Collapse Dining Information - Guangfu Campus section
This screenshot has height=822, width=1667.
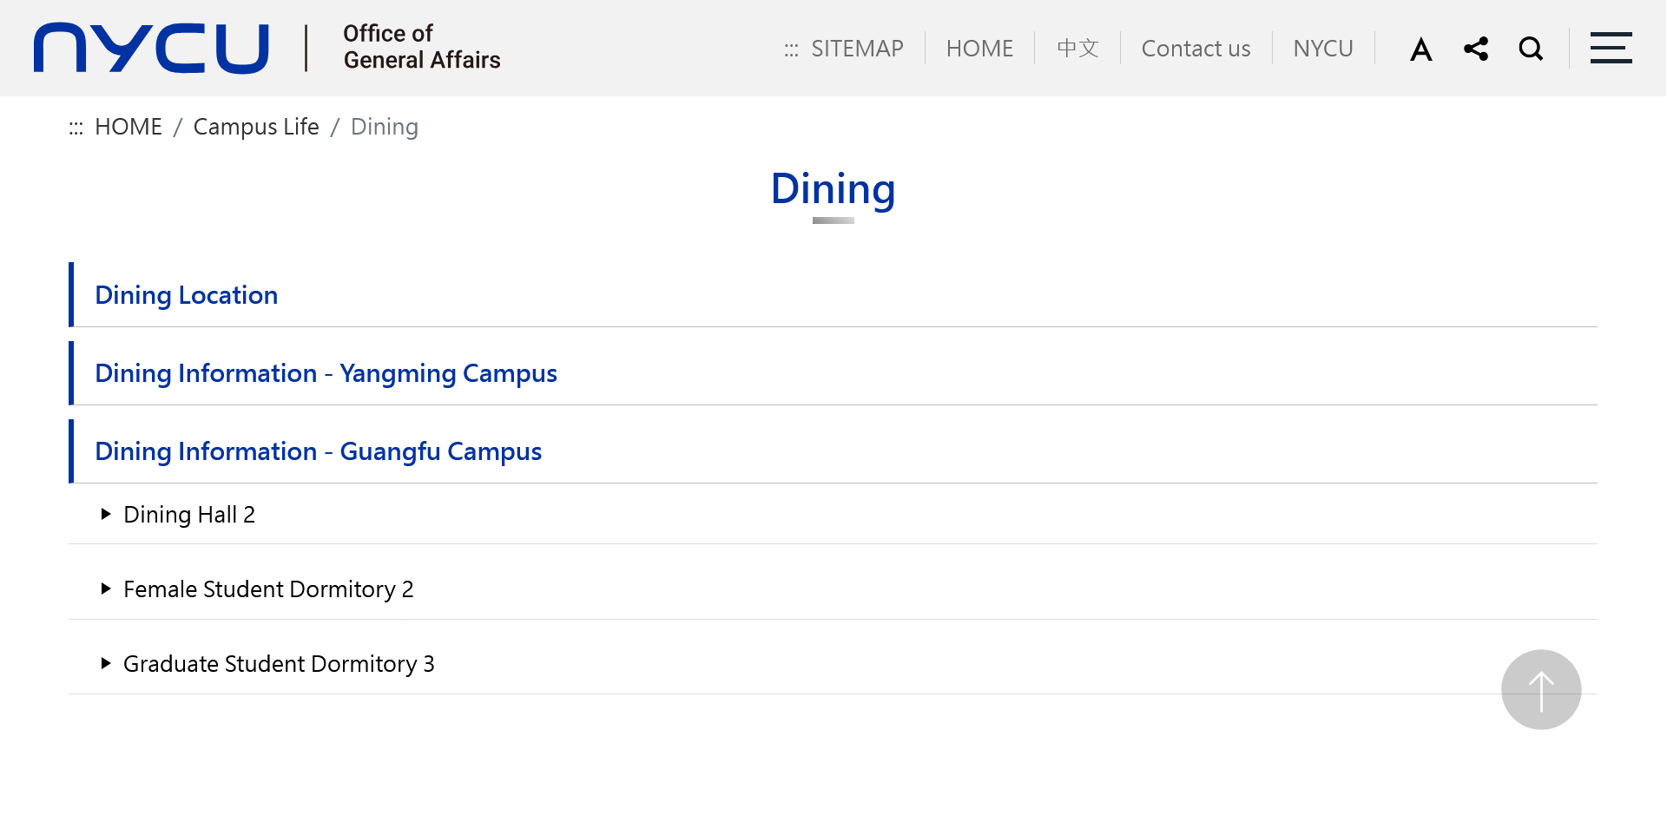pyautogui.click(x=318, y=451)
